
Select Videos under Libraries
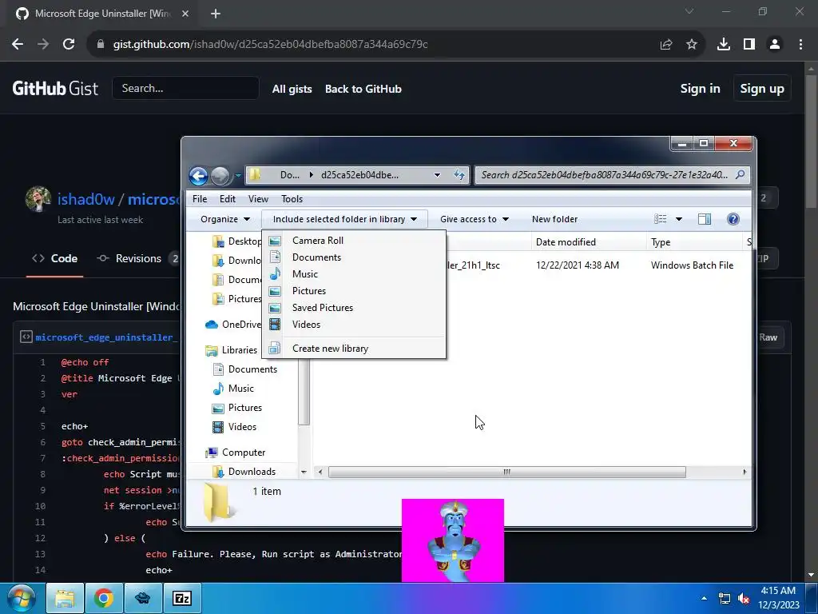pyautogui.click(x=234, y=427)
